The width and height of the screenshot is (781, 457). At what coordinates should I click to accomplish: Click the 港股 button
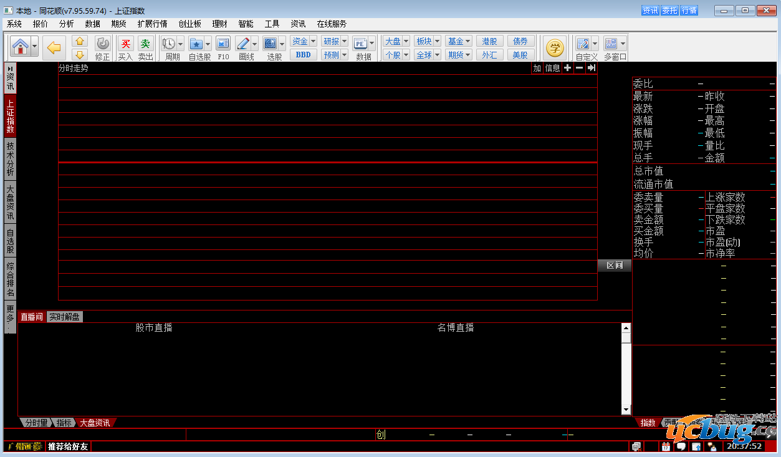point(490,41)
